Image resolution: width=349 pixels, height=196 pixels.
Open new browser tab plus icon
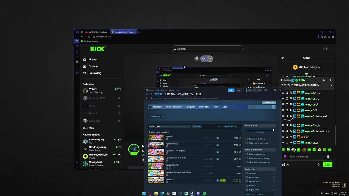point(138,32)
